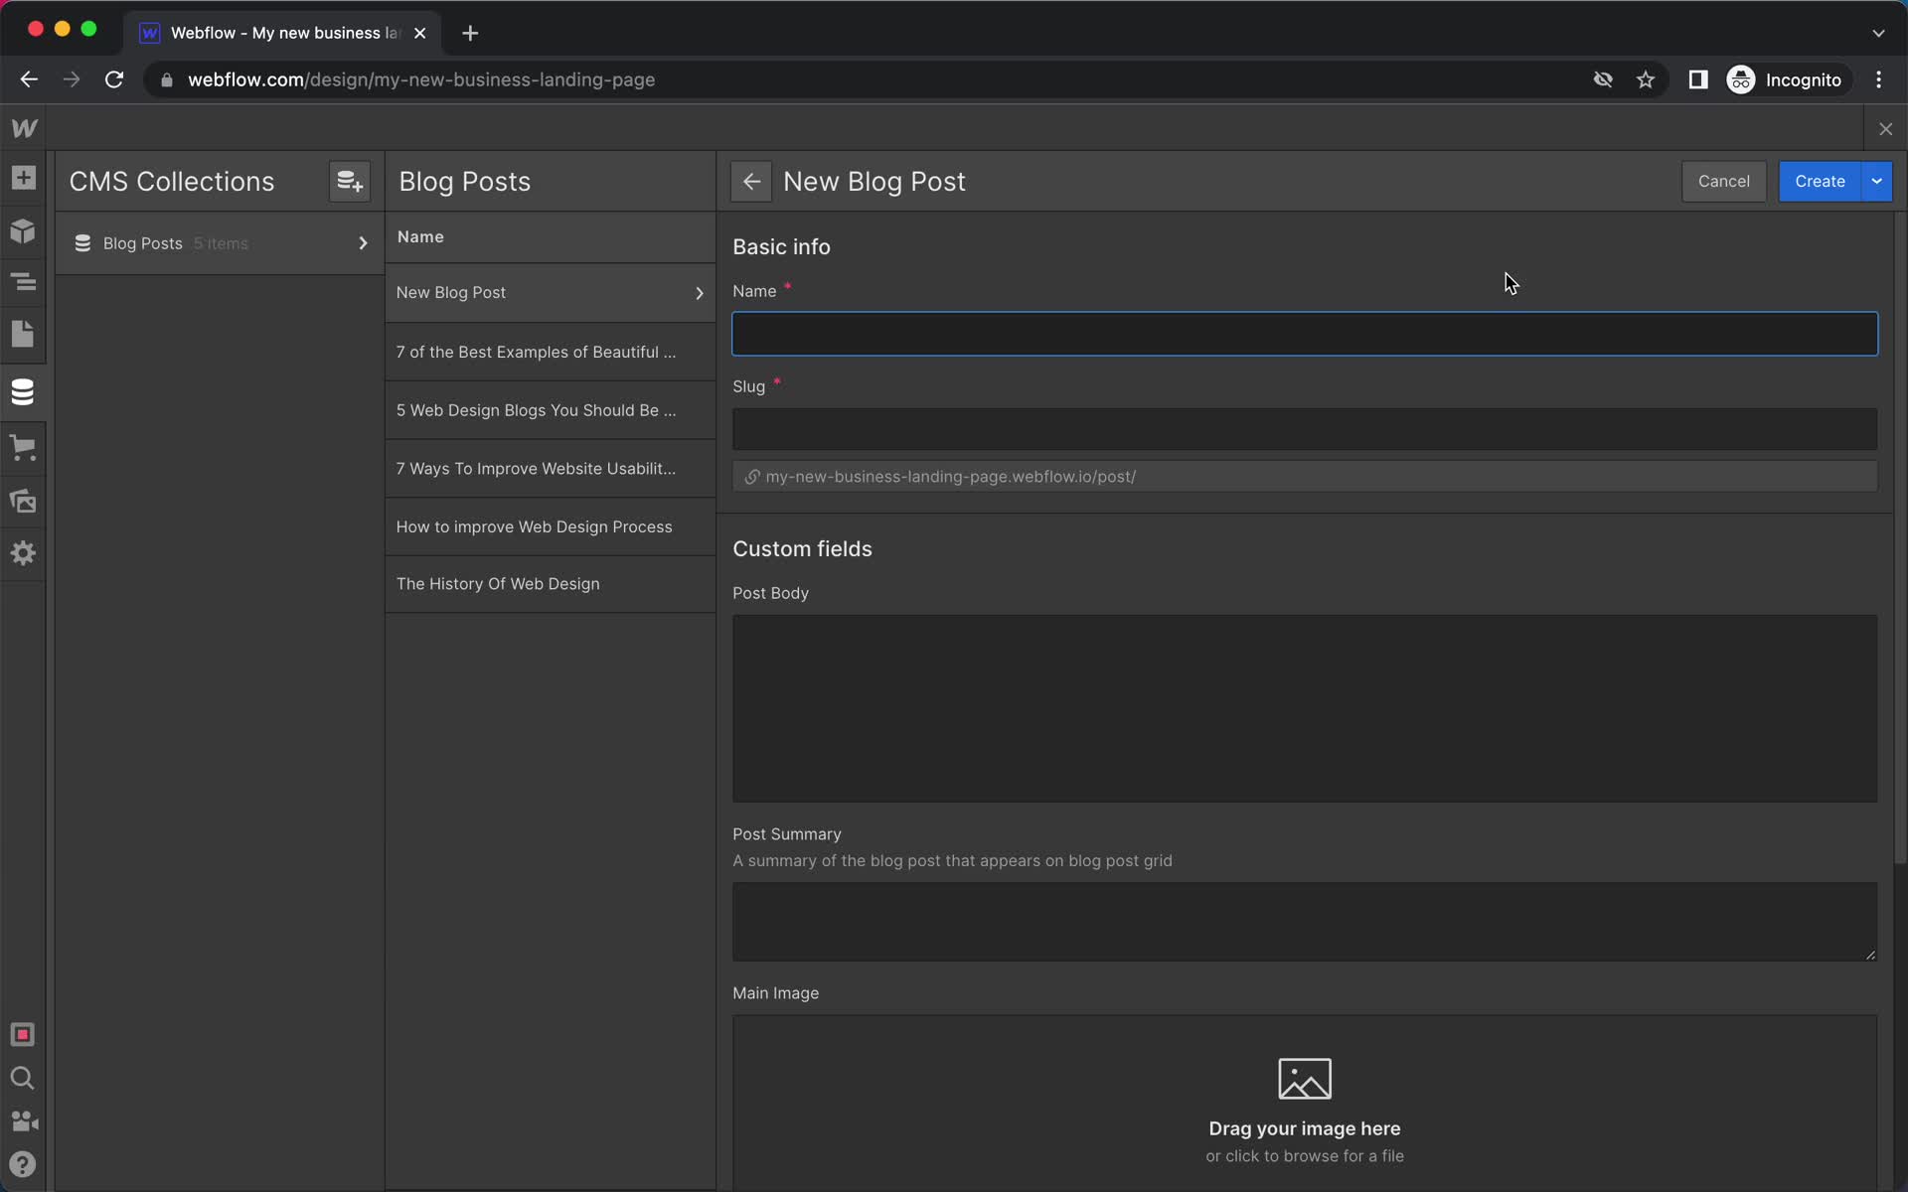
Task: Open Chrome three-dot menu
Action: tap(1878, 79)
